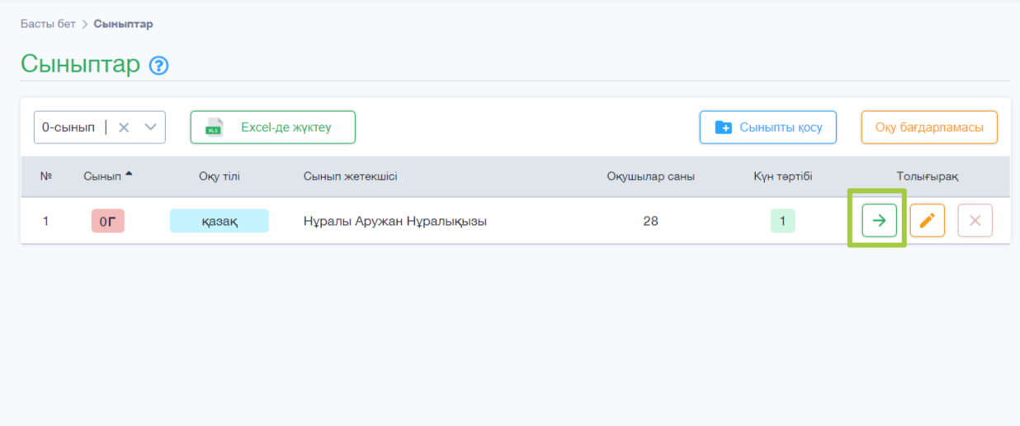Select teacher Нұралы Аружан Нұралықызы

394,221
